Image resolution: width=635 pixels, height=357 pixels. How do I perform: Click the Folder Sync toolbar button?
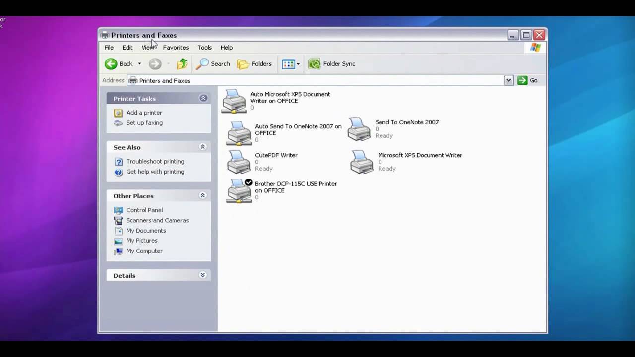point(332,63)
